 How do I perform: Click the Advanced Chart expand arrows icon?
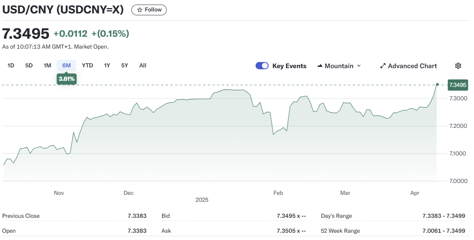[383, 66]
